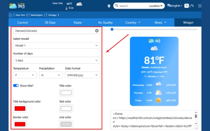This screenshot has height=131, width=210.
Task: Pick the Title color swatch
Action: (x=66, y=93)
